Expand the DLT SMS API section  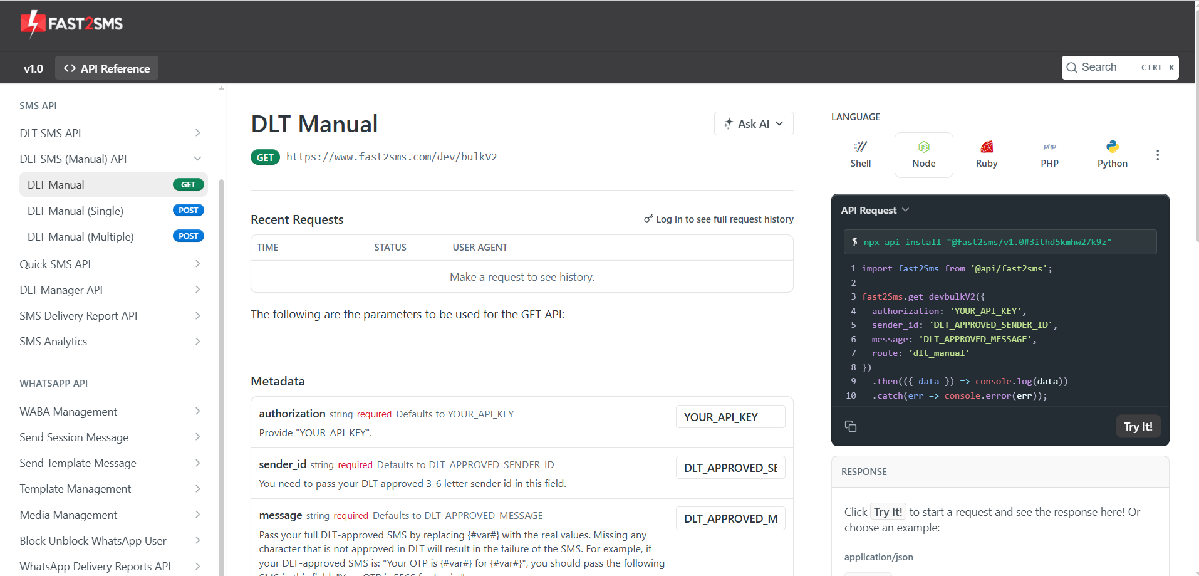pos(197,133)
